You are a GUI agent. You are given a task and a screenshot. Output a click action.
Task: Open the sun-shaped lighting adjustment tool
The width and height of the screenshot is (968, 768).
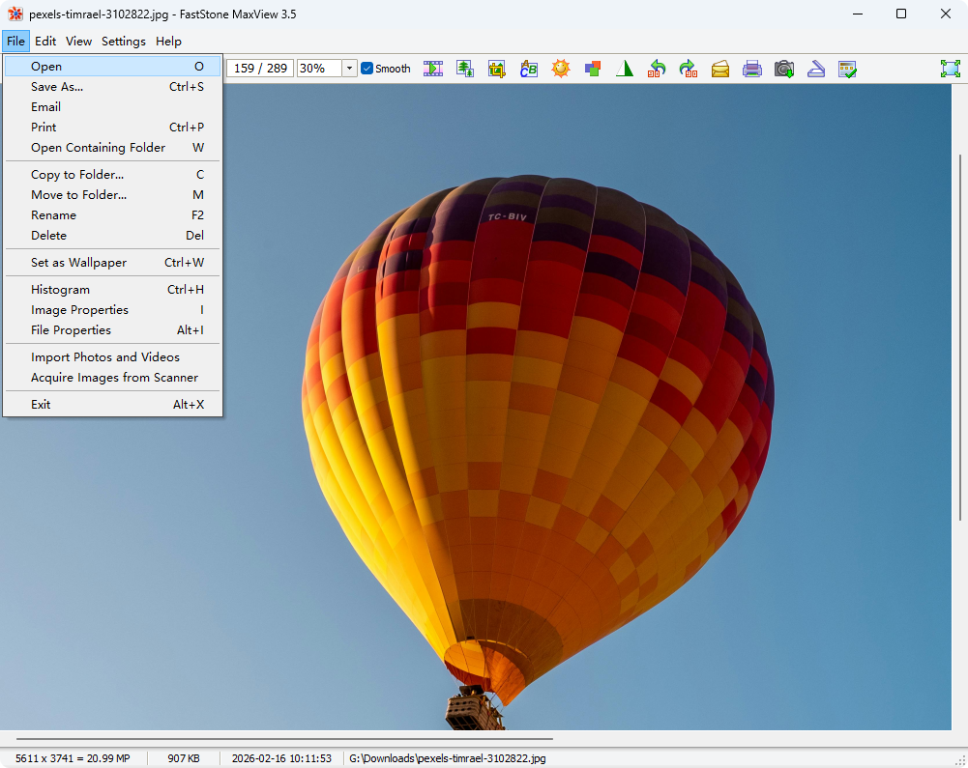coord(561,69)
